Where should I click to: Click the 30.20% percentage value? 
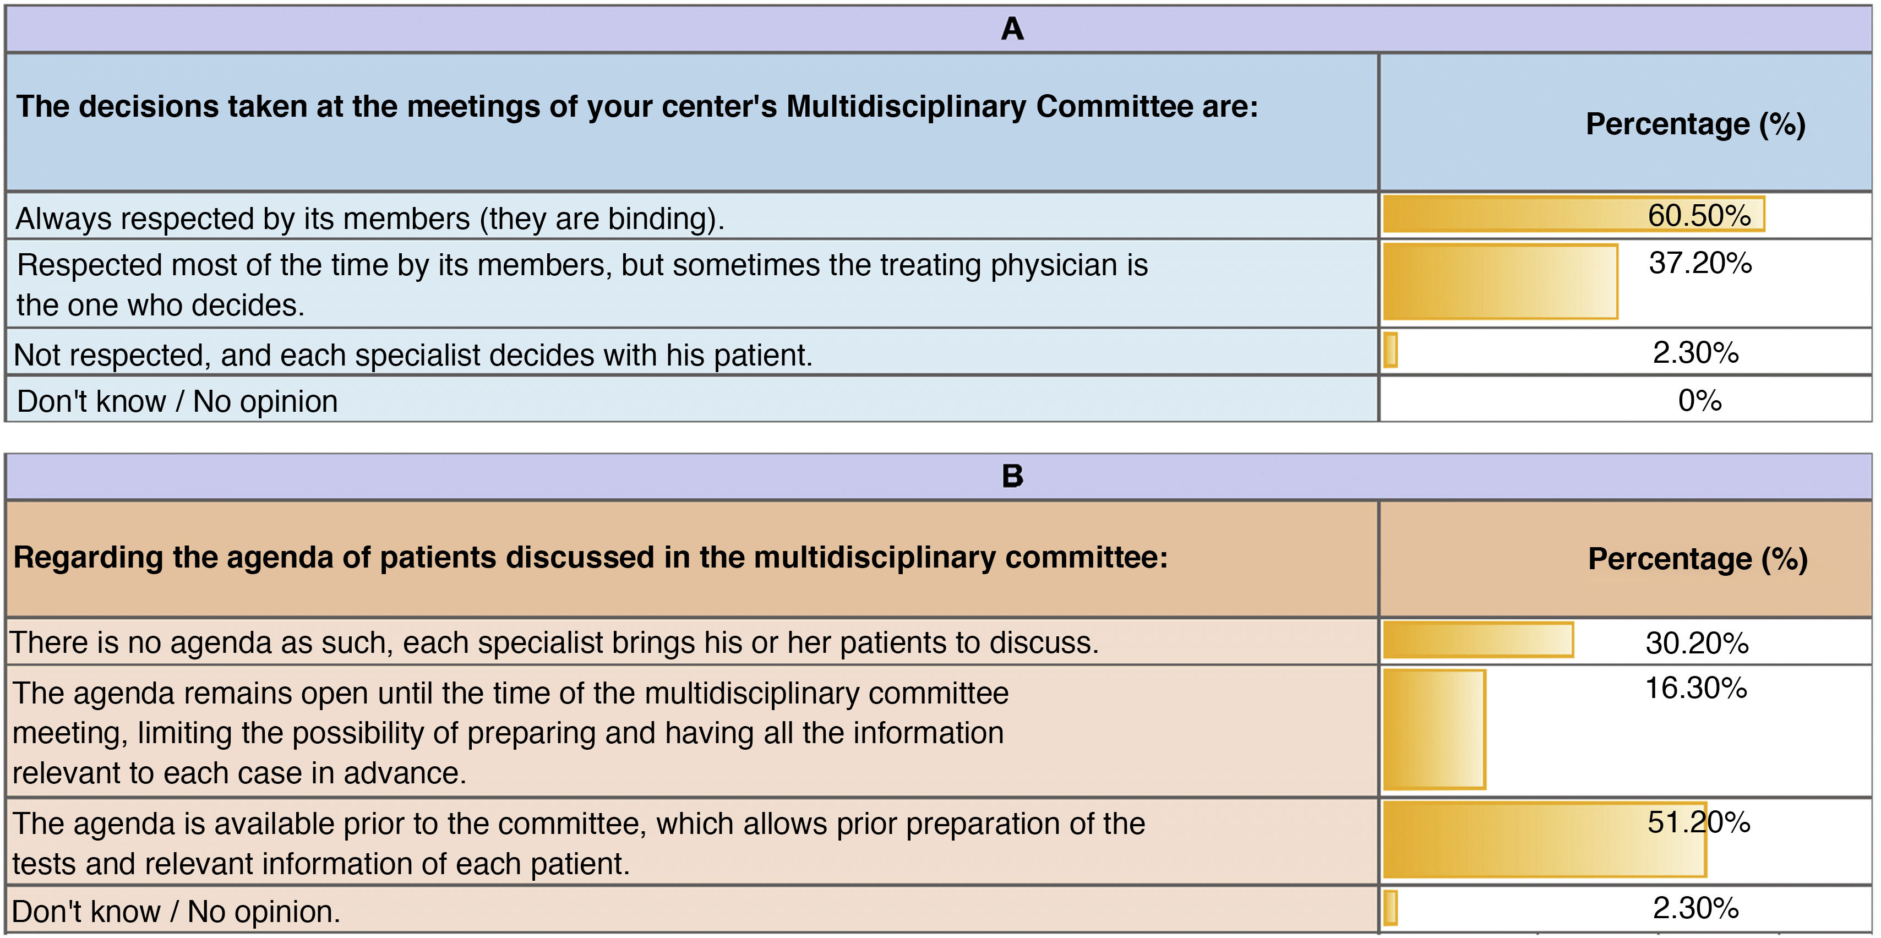point(1697,642)
